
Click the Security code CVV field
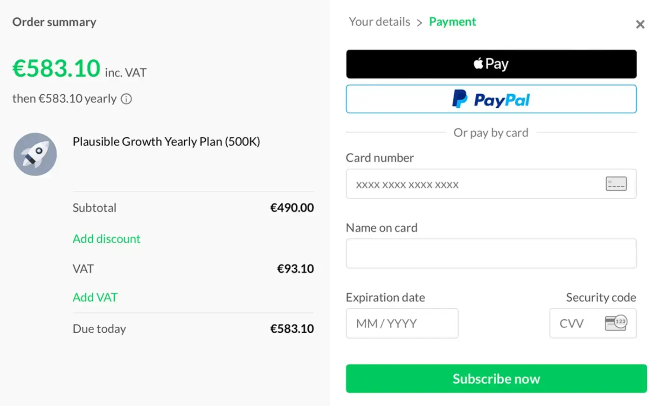[x=578, y=323]
